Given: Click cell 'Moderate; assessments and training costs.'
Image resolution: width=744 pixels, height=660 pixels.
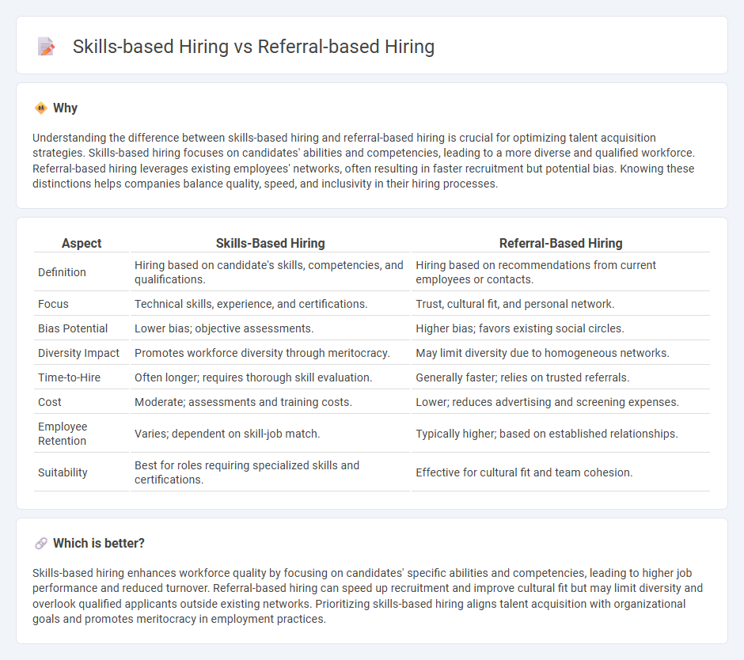Looking at the screenshot, I should pyautogui.click(x=271, y=402).
